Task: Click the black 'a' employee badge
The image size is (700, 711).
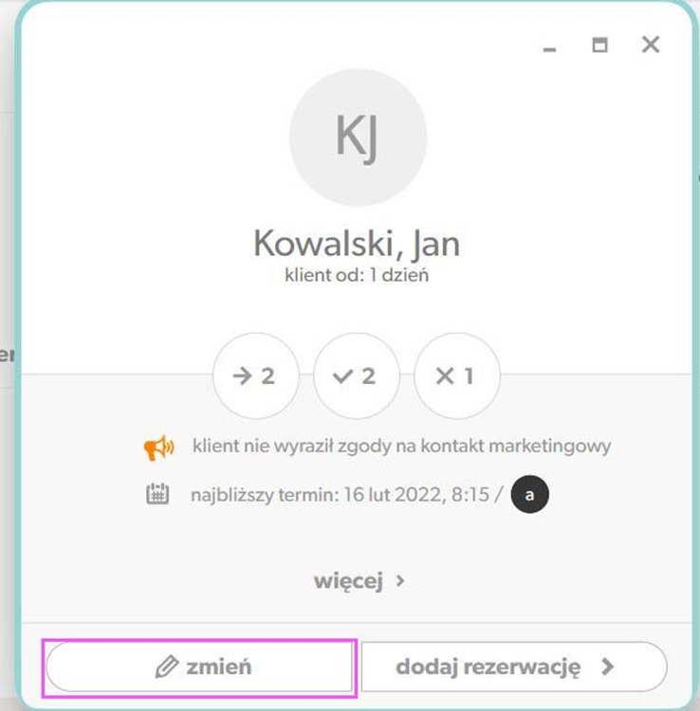Action: [529, 494]
